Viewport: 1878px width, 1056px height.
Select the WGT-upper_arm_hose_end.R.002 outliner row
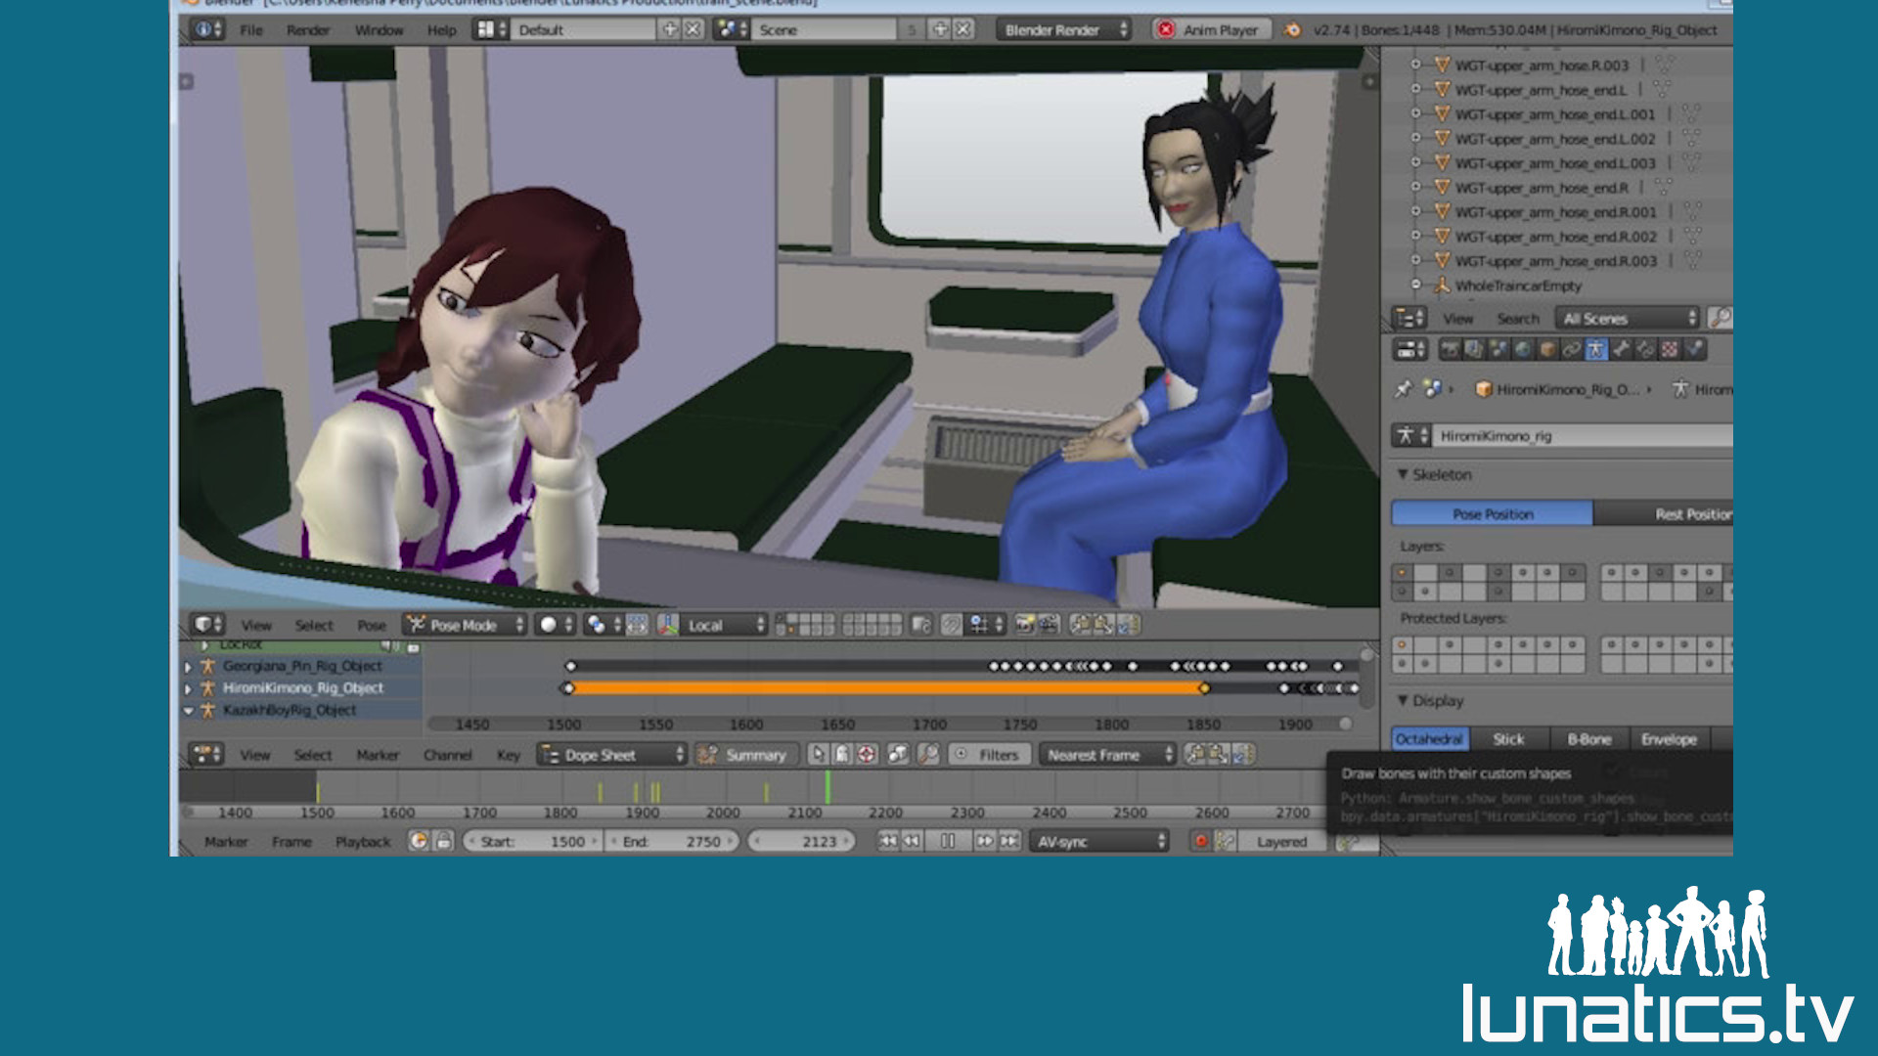1556,237
